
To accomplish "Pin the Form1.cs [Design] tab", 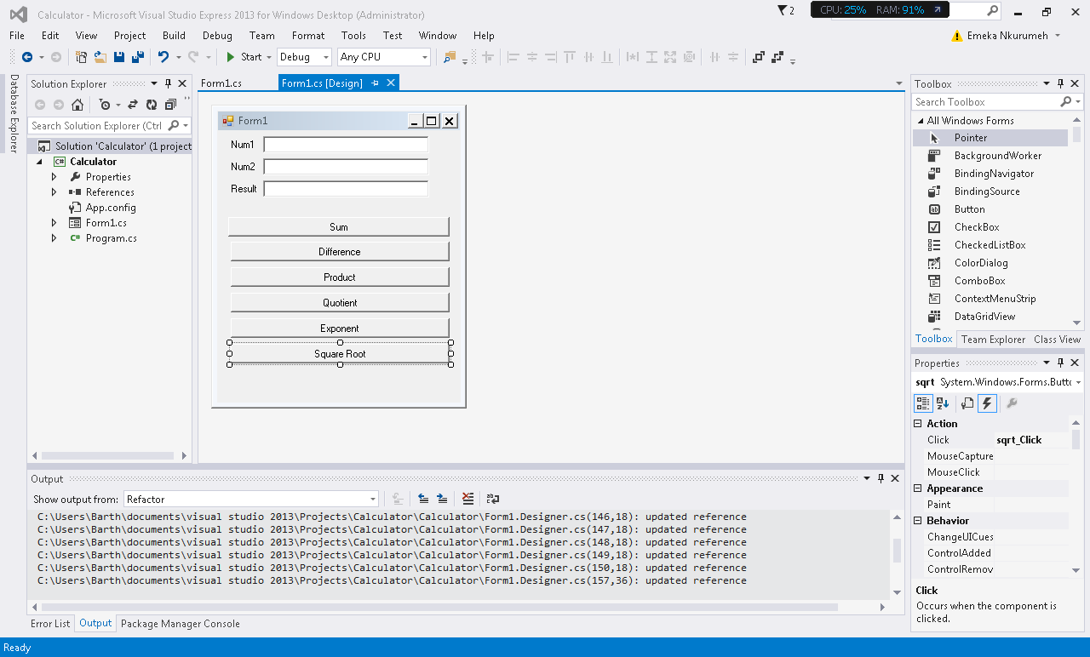I will [375, 83].
